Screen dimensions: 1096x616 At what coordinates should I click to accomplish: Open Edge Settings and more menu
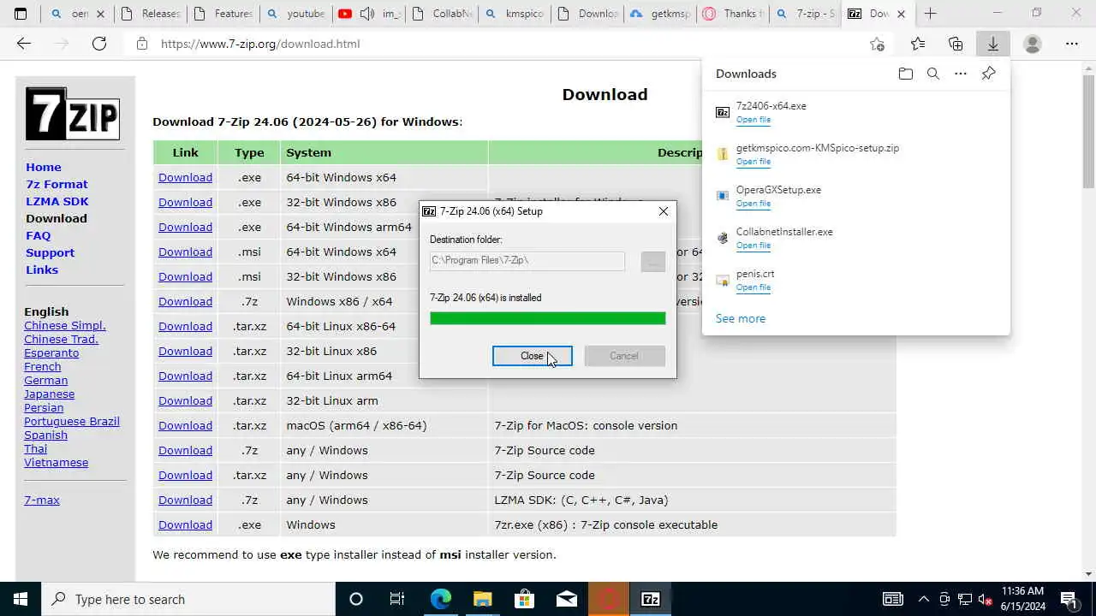click(x=1072, y=44)
